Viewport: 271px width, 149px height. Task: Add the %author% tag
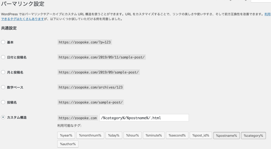pos(68,144)
